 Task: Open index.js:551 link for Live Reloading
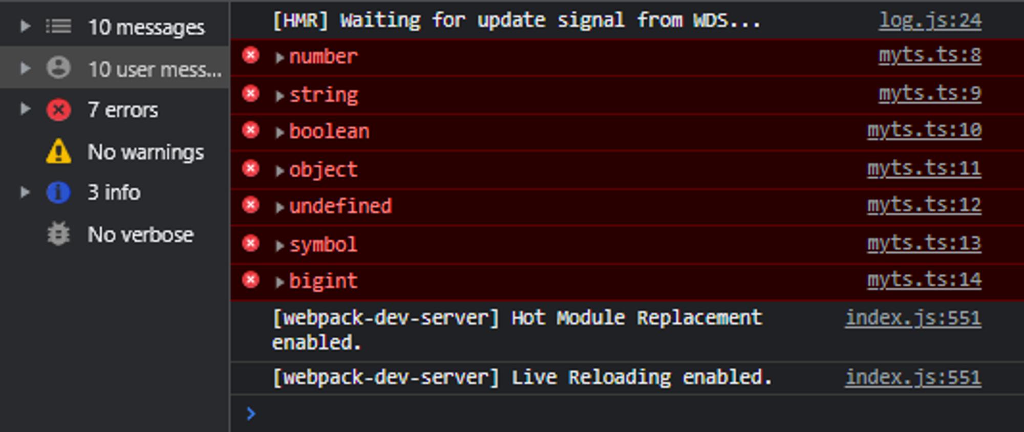913,377
